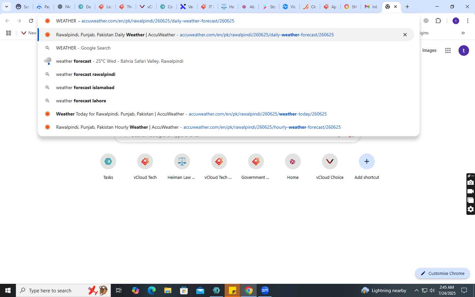475x297 pixels.
Task: Switch to the 'Va' browser tab
Action: click(187, 7)
